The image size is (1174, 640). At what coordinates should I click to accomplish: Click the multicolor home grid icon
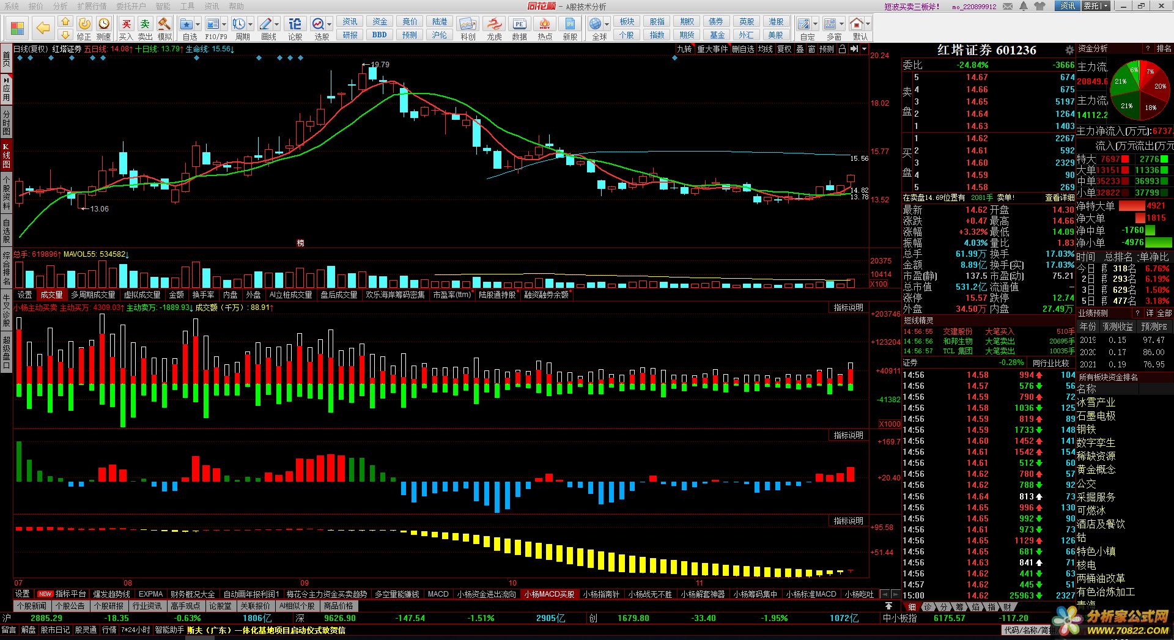pos(17,28)
